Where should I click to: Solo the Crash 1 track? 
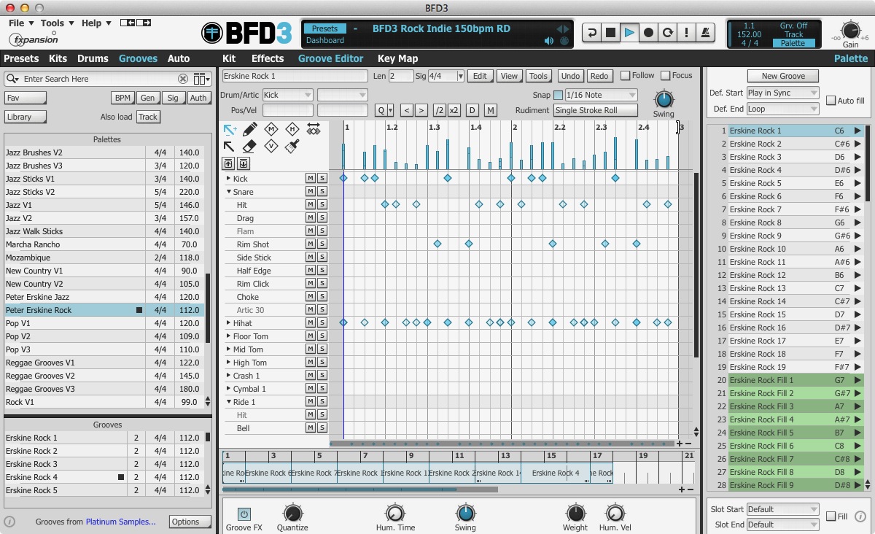click(x=322, y=376)
